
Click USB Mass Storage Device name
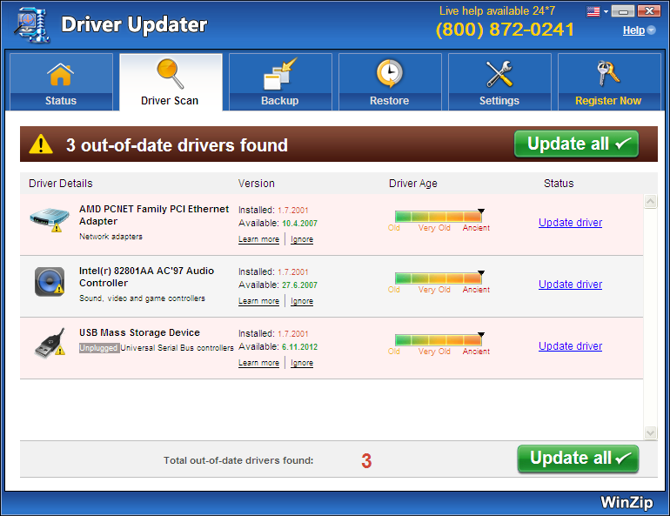tap(139, 332)
